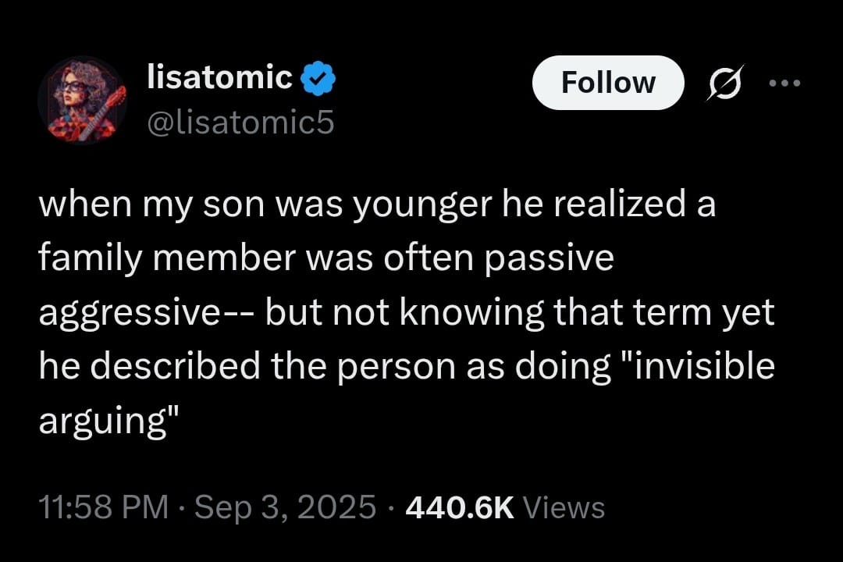Click the word "knowing" in the post

[x=472, y=314]
